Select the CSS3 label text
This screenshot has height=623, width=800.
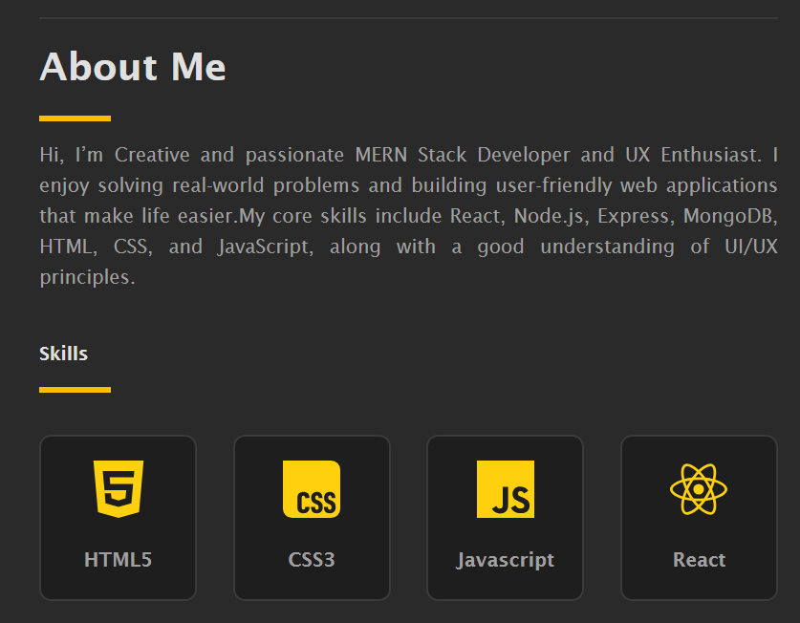312,560
